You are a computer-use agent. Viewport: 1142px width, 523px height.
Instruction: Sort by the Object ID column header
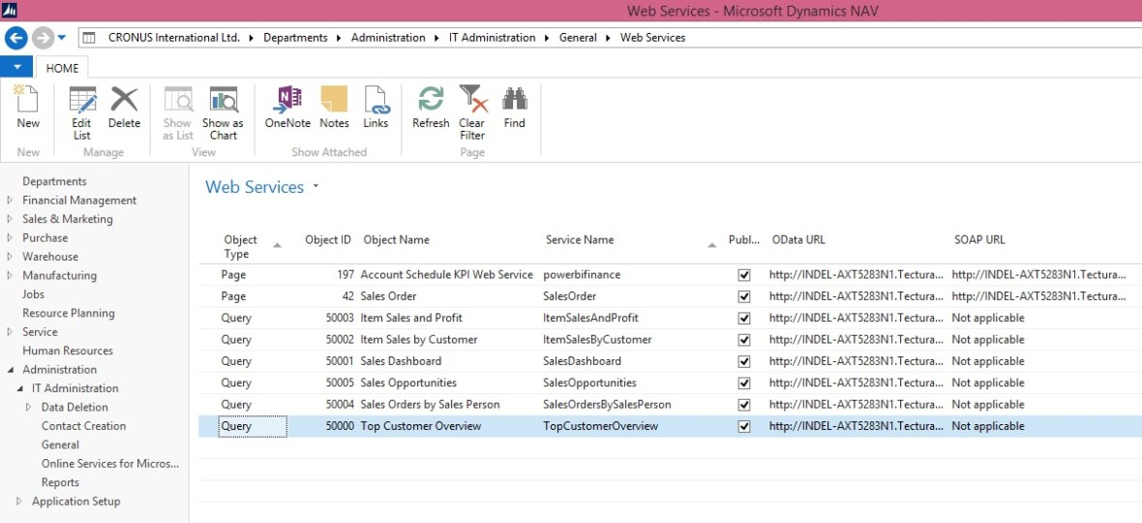[x=328, y=239]
